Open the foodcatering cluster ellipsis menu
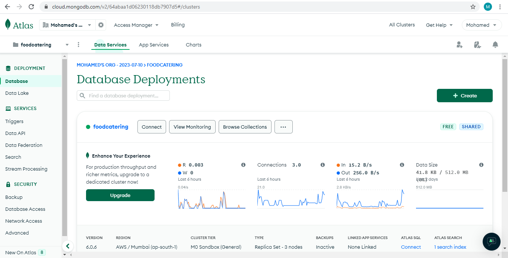 coord(283,127)
